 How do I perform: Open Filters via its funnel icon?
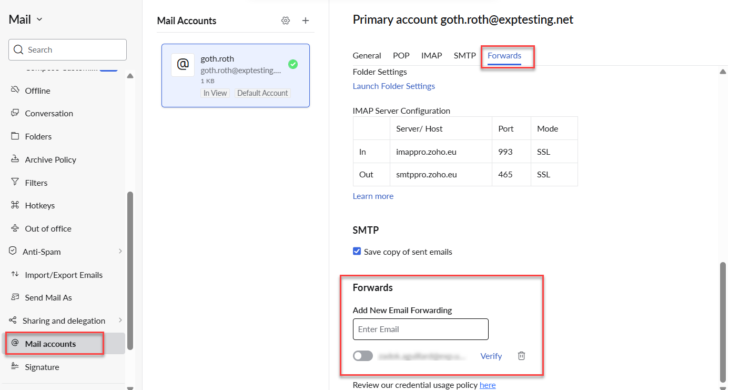15,182
